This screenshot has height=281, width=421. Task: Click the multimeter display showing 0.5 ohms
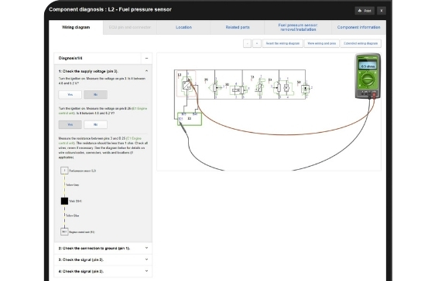click(x=368, y=66)
